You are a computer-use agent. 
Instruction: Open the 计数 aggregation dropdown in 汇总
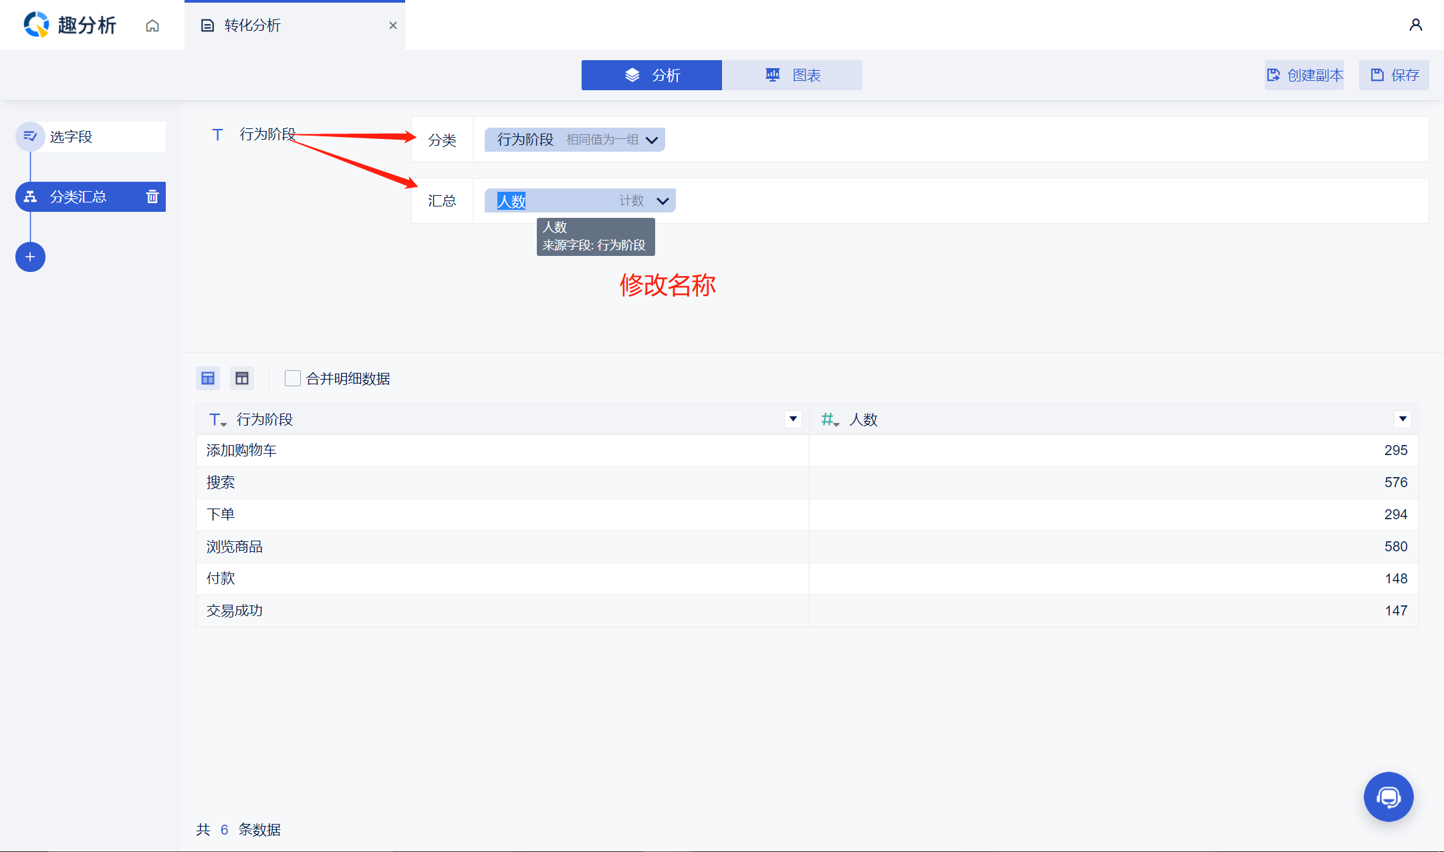[x=663, y=201]
